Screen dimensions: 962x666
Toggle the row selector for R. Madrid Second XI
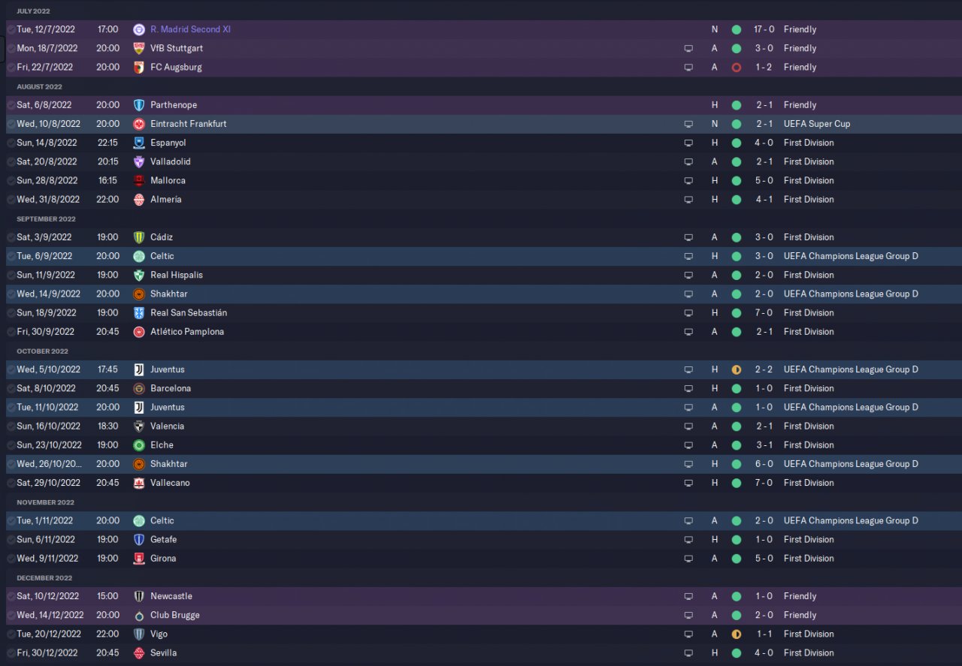pyautogui.click(x=11, y=29)
